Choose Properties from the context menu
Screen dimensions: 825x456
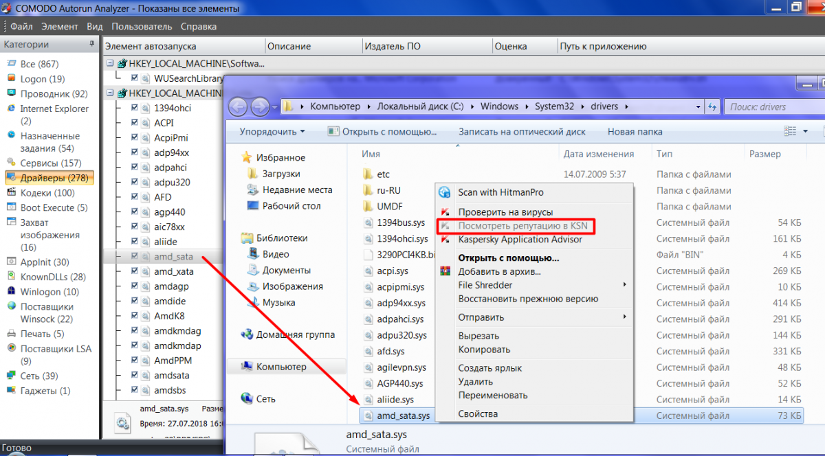click(x=478, y=414)
